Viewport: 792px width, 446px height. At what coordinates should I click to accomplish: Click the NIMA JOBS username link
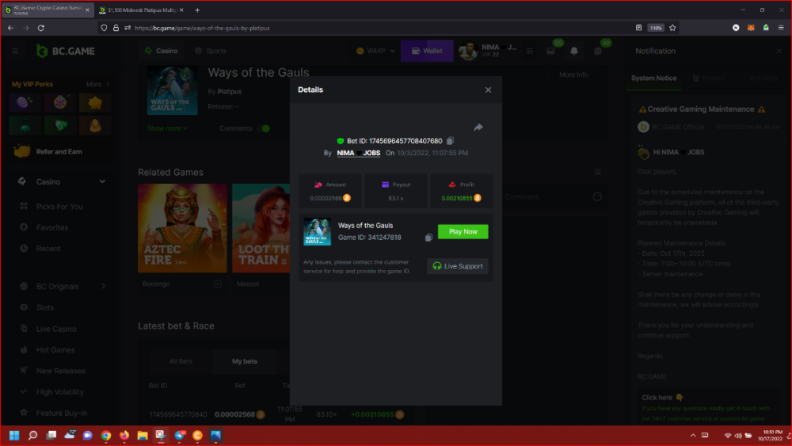click(x=359, y=153)
